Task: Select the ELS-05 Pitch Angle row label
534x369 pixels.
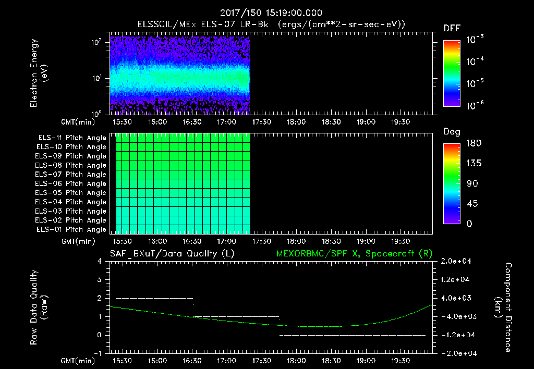Action: click(71, 193)
